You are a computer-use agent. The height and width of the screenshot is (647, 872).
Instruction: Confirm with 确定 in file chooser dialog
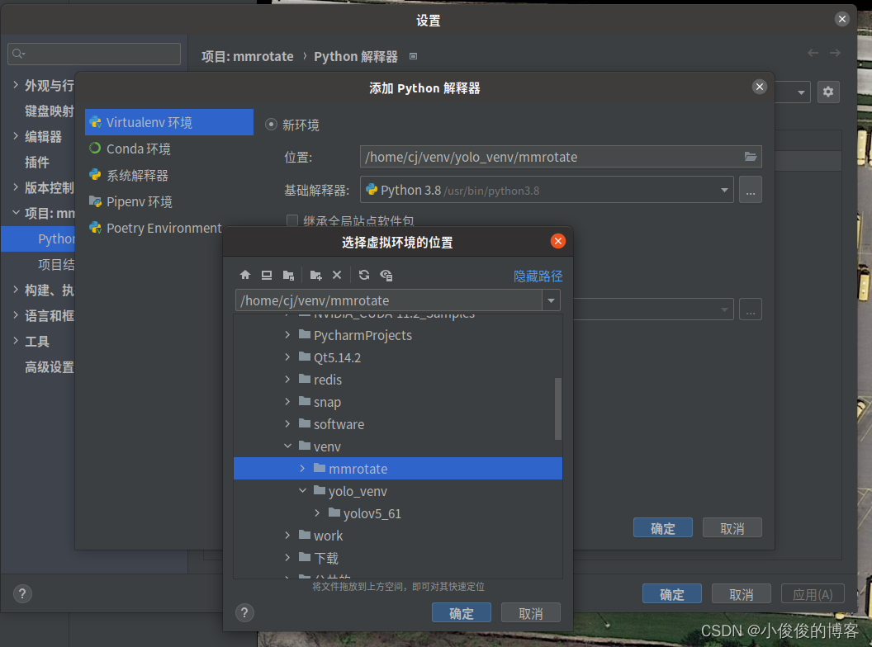click(x=462, y=613)
